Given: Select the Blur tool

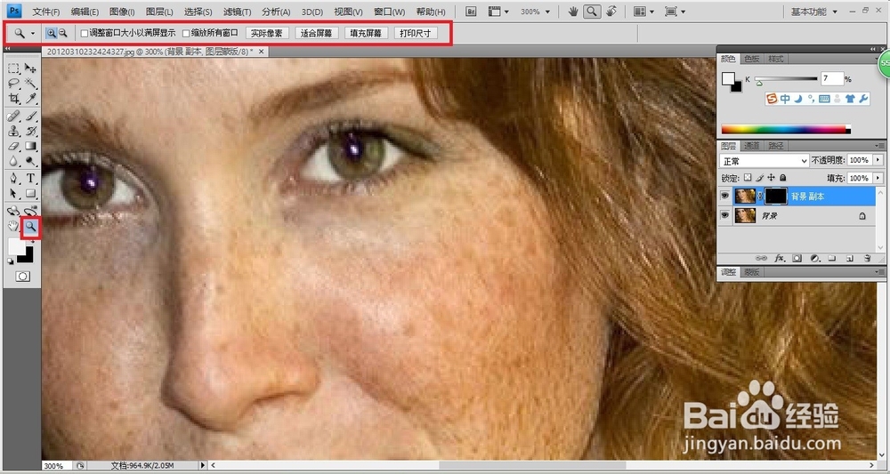Looking at the screenshot, I should click(x=13, y=162).
